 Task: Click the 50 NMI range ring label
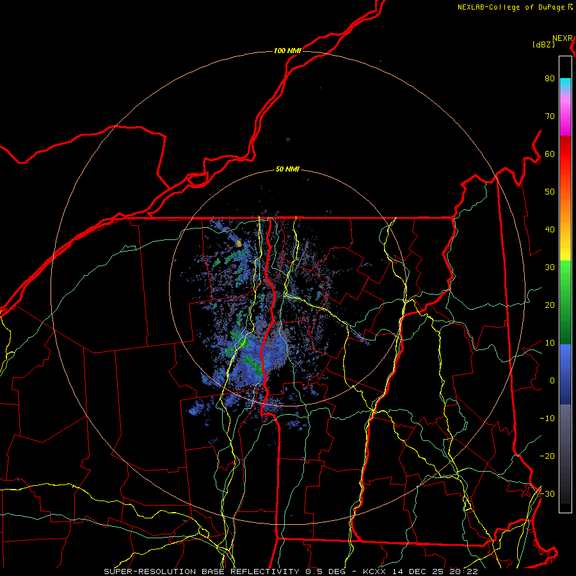point(287,170)
